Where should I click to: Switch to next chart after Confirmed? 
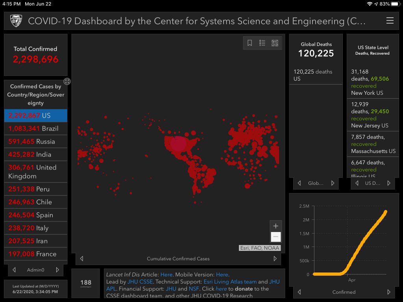coord(389,292)
